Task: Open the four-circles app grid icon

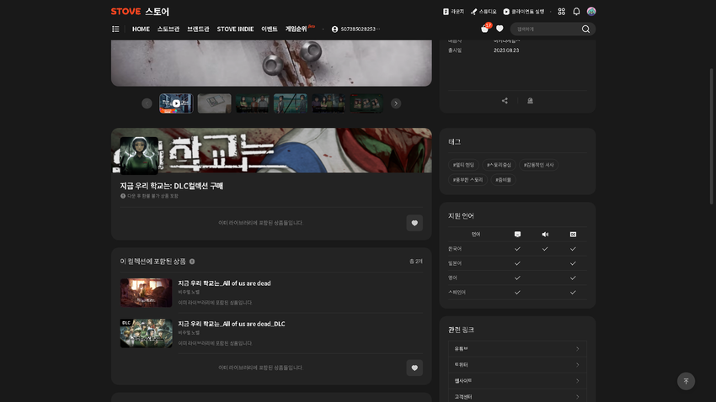Action: (x=562, y=12)
